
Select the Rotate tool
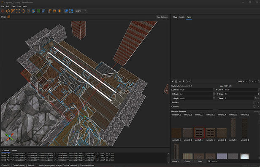(x=33, y=11)
